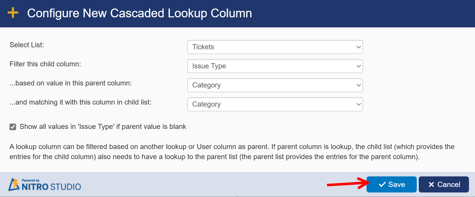Image resolution: width=475 pixels, height=197 pixels.
Task: Click '...based on value in this parent column:' label
Action: click(x=71, y=83)
